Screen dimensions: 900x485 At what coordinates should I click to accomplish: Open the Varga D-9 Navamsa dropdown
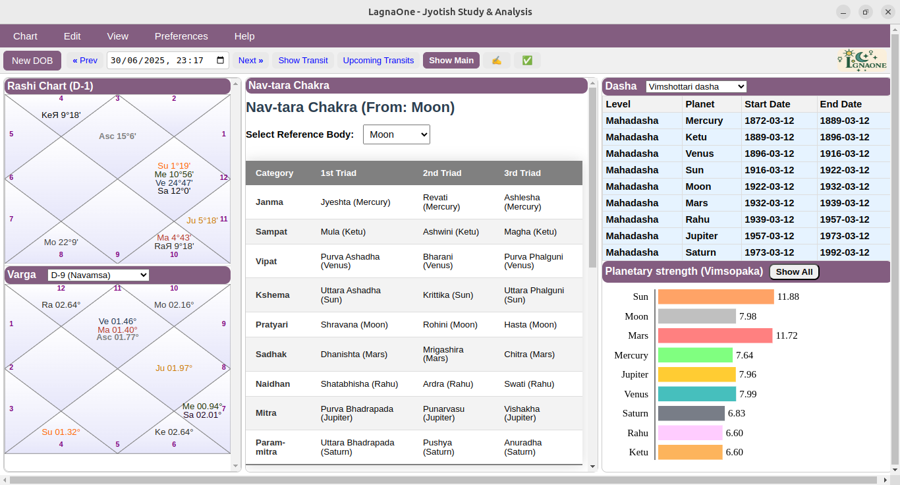tap(98, 275)
